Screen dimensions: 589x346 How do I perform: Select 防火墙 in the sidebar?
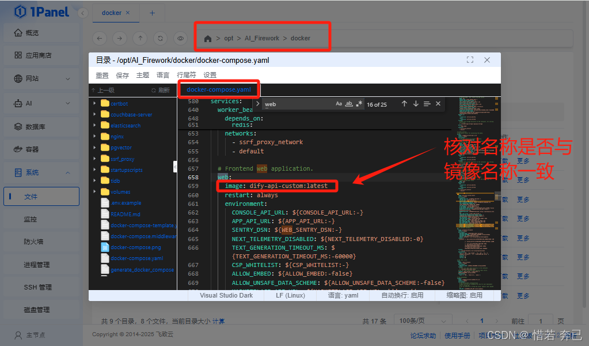(41, 242)
